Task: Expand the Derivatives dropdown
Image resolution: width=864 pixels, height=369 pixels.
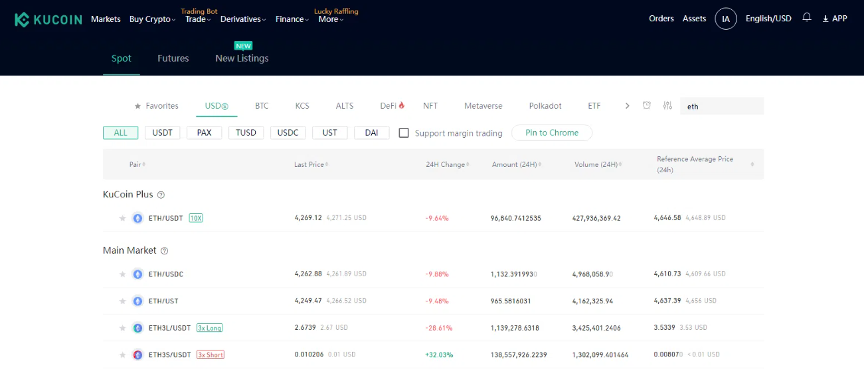Action: (243, 19)
